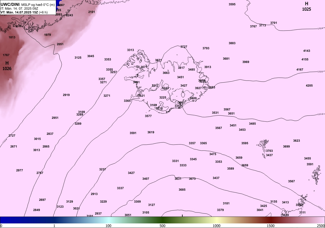Click the height value 3407

click(146, 179)
